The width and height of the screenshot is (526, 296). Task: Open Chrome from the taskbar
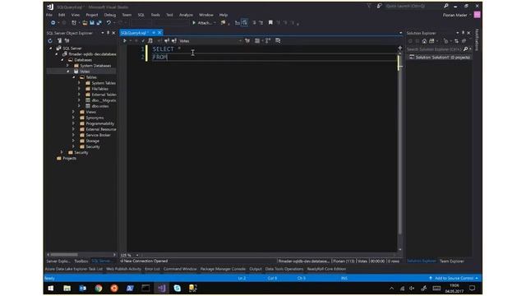point(99,289)
